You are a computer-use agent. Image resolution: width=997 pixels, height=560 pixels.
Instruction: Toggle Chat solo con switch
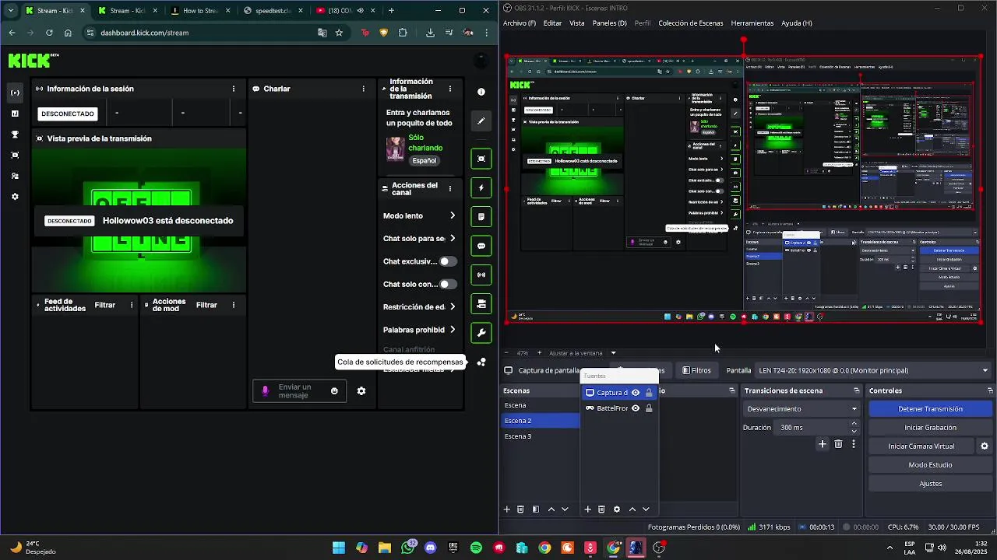point(448,284)
